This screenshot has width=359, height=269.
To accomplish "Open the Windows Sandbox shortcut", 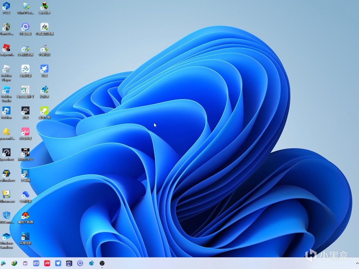I will 6,241.
